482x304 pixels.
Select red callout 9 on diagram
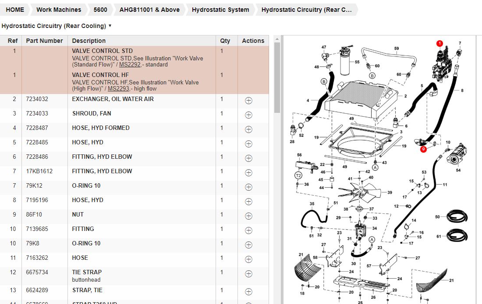click(424, 149)
